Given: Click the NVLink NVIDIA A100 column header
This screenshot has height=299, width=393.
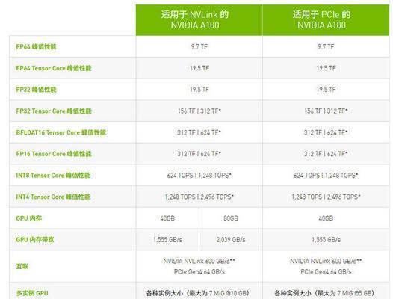Looking at the screenshot, I should 199,20.
